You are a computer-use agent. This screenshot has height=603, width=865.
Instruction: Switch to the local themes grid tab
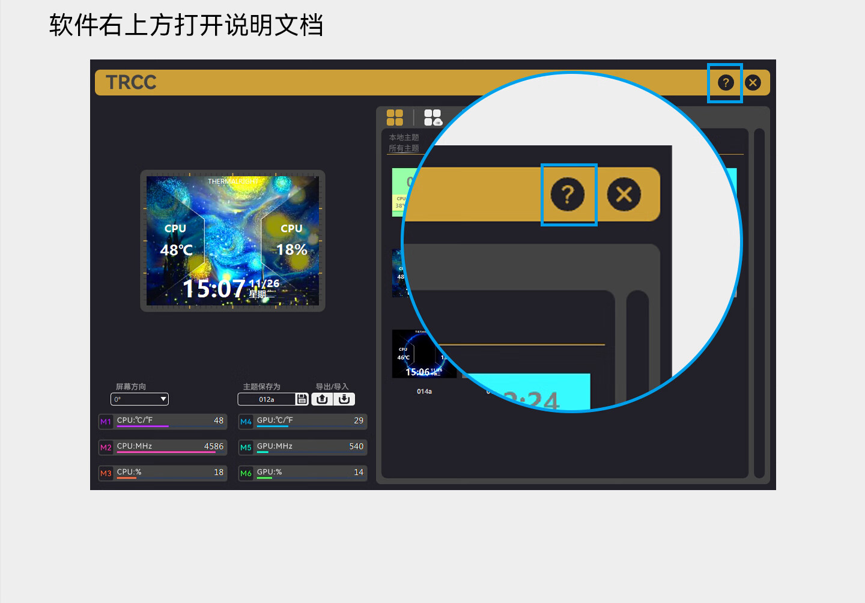395,117
